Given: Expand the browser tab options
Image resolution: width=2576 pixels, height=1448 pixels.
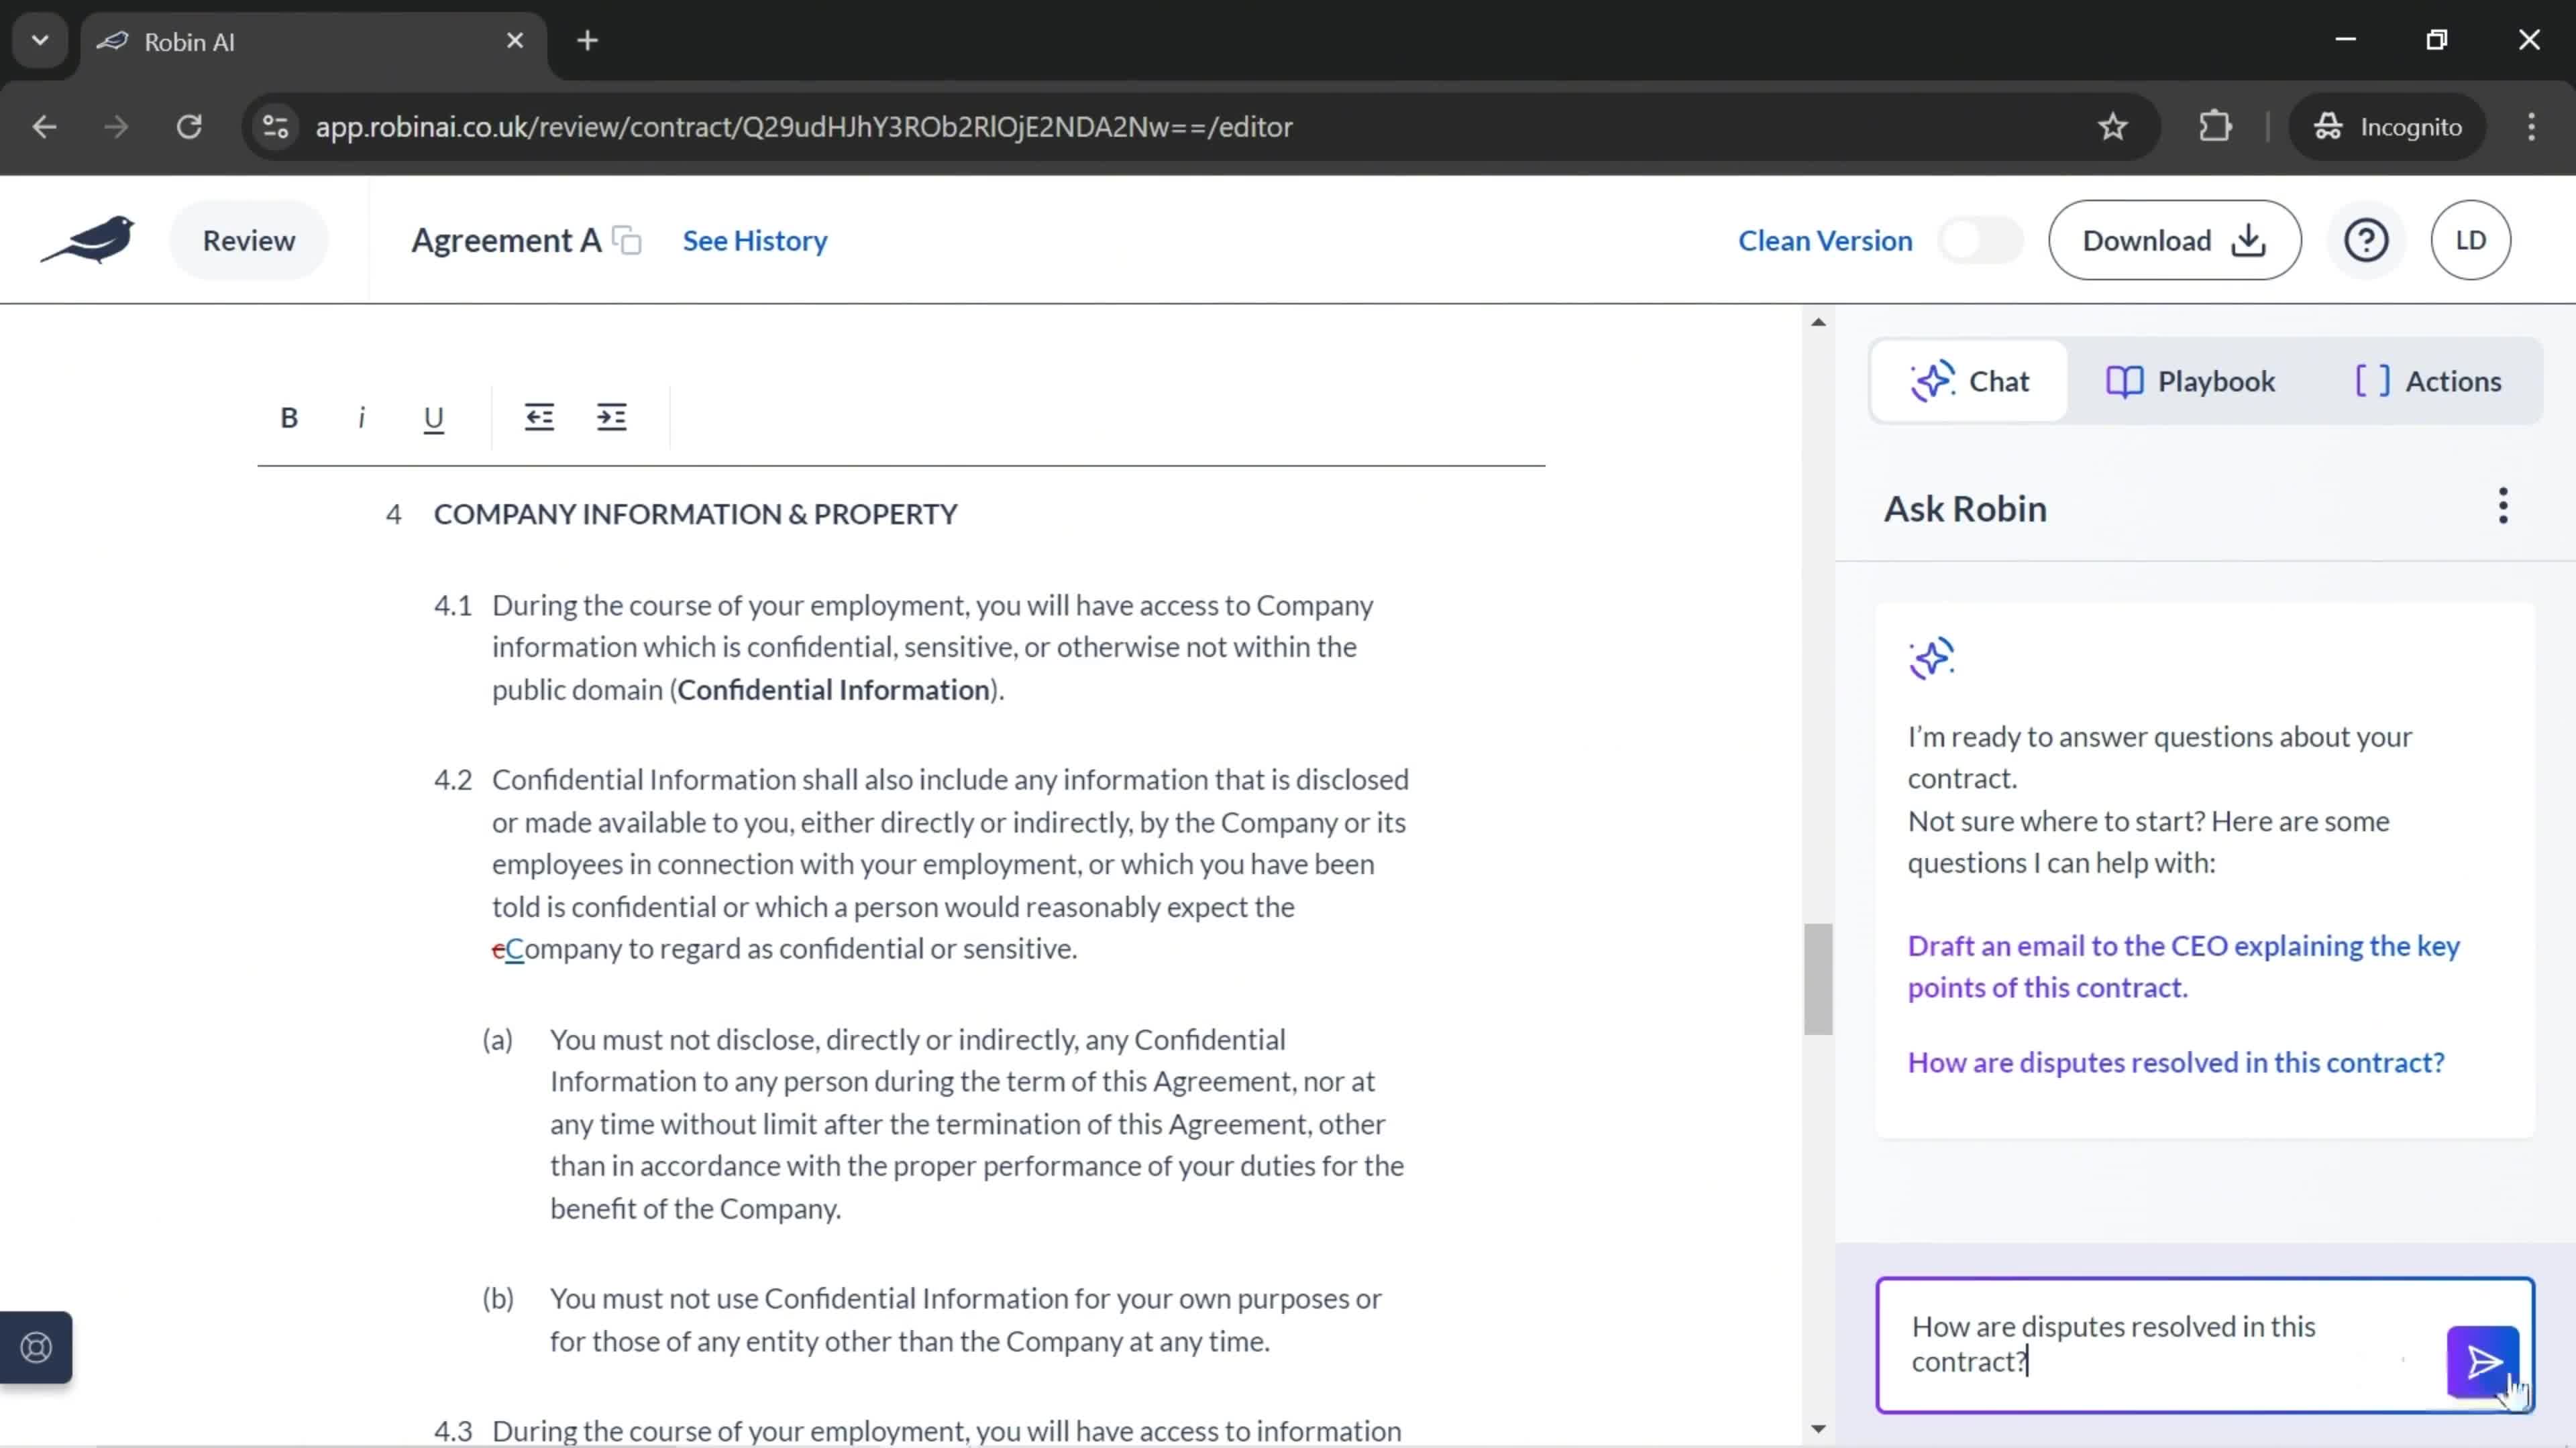Looking at the screenshot, I should tap(39, 39).
